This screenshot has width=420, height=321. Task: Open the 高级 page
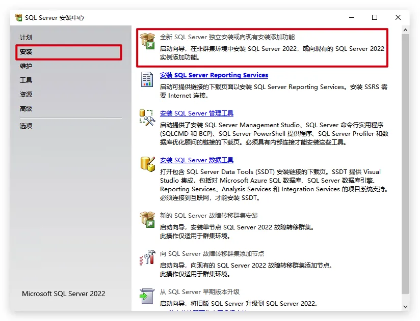(x=26, y=109)
